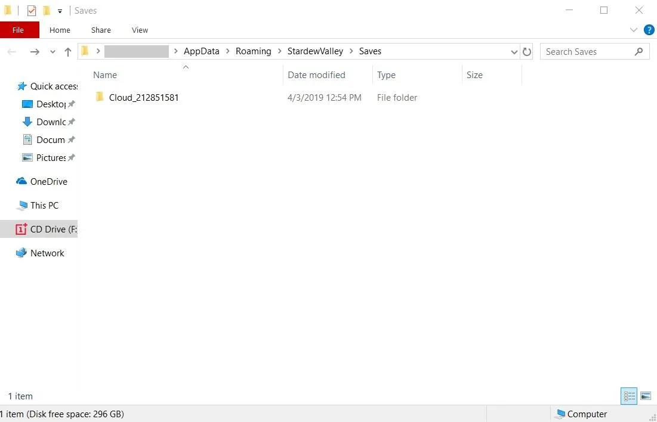The image size is (657, 422).
Task: Select the Cloud_212851581 folder
Action: coord(143,98)
